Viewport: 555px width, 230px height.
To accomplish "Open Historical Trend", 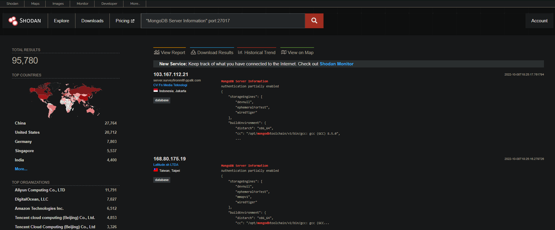I will tap(256, 53).
